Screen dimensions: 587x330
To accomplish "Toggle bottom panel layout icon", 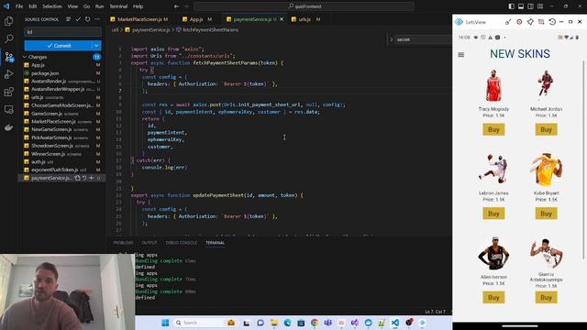I will [521, 6].
